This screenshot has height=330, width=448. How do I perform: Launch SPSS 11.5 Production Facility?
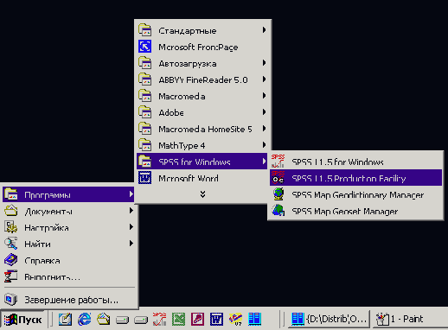pos(355,178)
